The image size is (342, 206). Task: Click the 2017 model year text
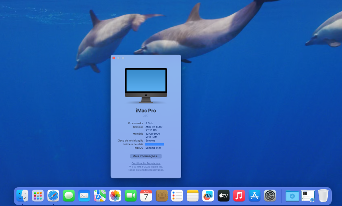click(146, 116)
